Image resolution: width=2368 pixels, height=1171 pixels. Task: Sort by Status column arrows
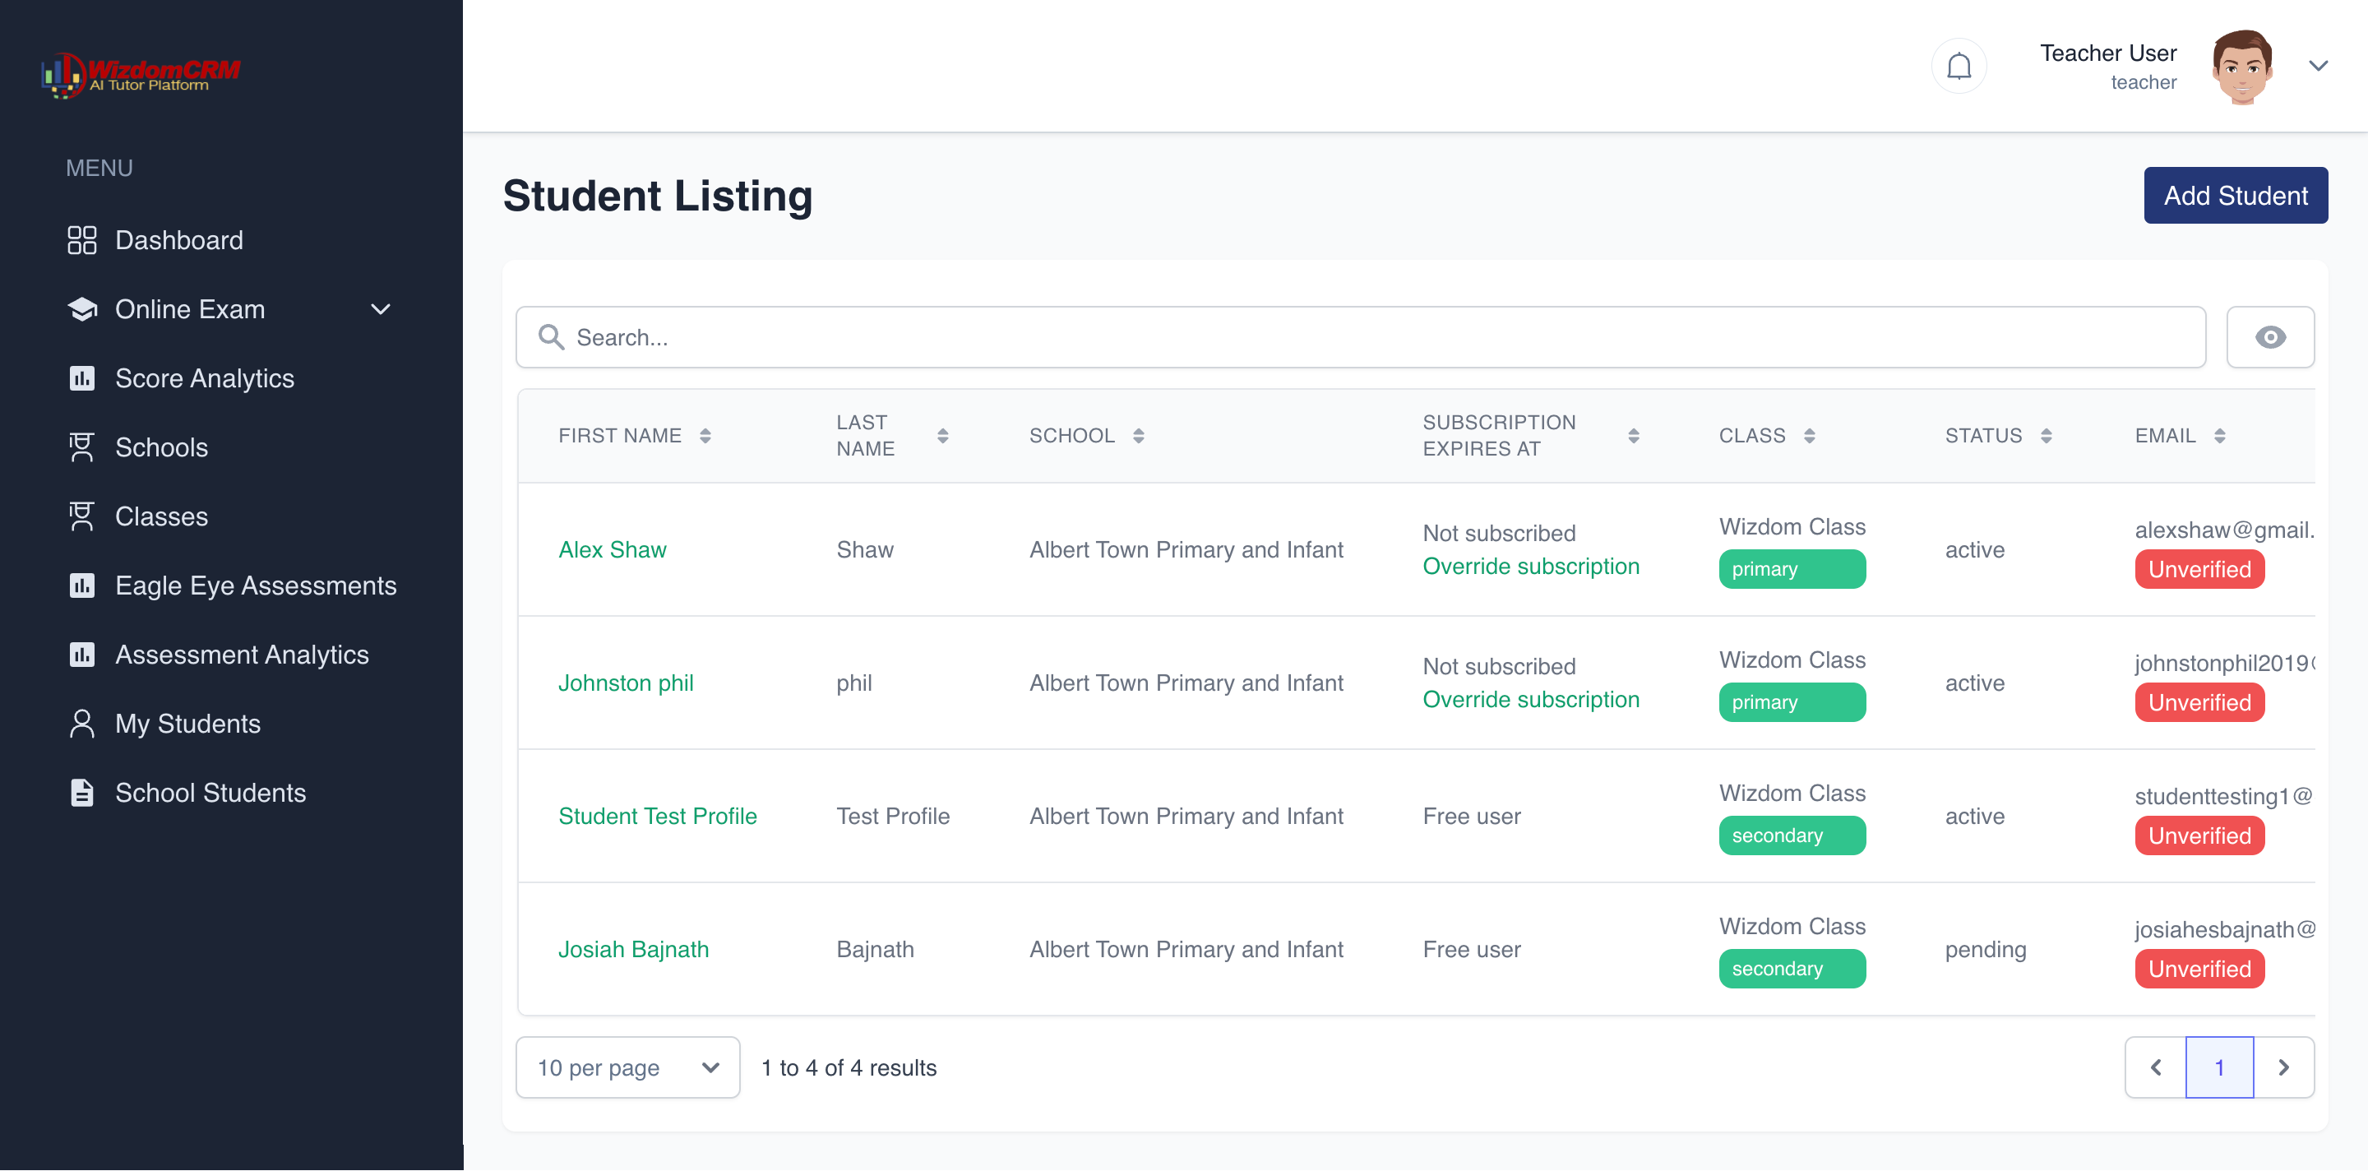[x=2046, y=436]
